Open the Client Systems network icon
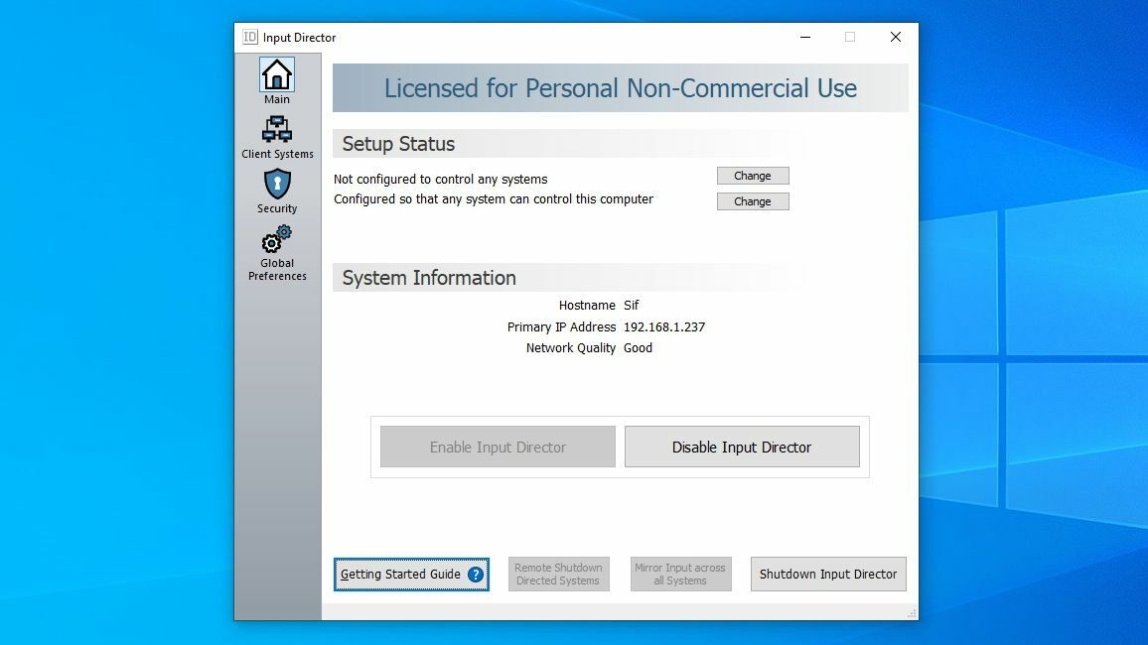This screenshot has width=1148, height=645. click(x=276, y=130)
